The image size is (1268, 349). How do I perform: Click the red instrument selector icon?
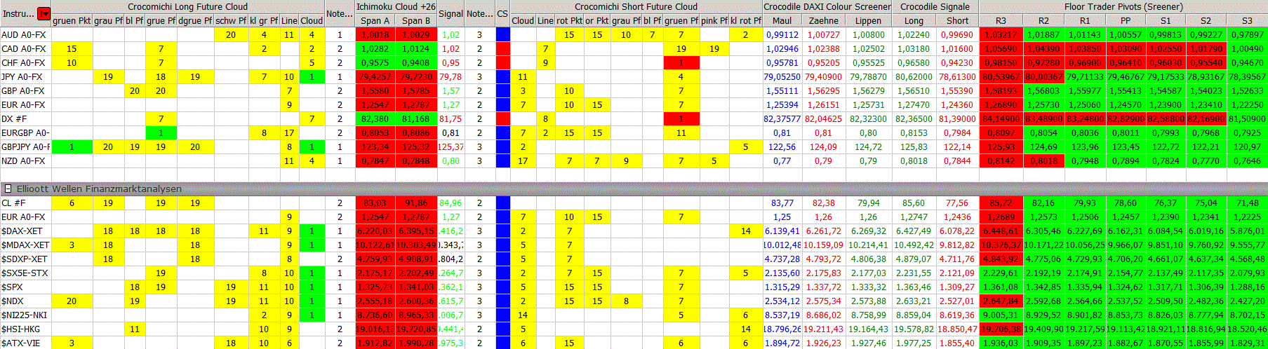(44, 13)
